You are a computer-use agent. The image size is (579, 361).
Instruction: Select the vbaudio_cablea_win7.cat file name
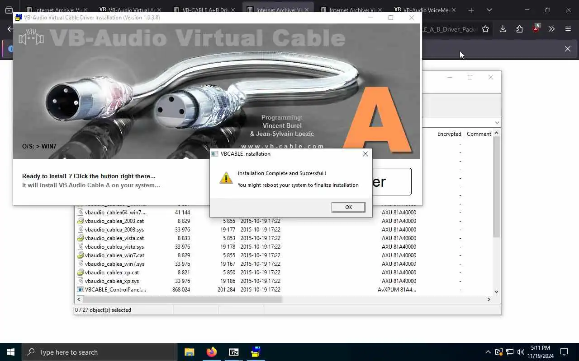pos(114,255)
